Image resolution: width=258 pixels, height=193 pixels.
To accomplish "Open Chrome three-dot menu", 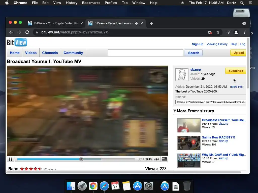I will pyautogui.click(x=244, y=32).
